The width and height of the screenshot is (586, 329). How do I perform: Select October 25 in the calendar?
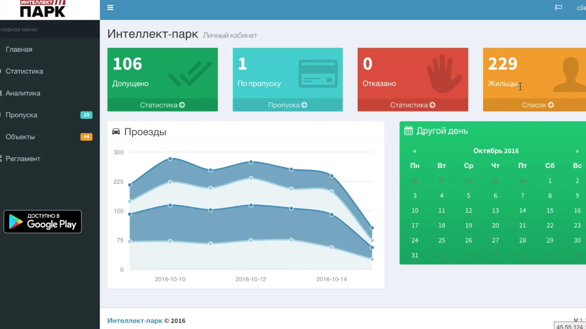441,240
